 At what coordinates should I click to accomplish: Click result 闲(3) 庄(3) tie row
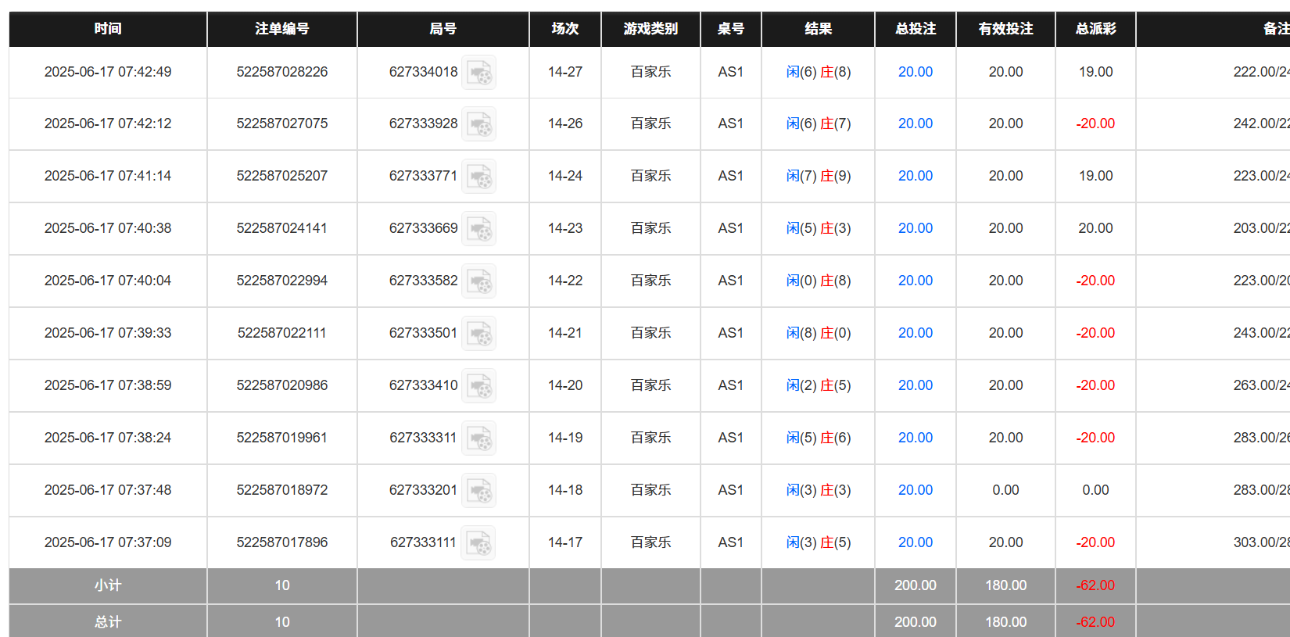click(818, 490)
